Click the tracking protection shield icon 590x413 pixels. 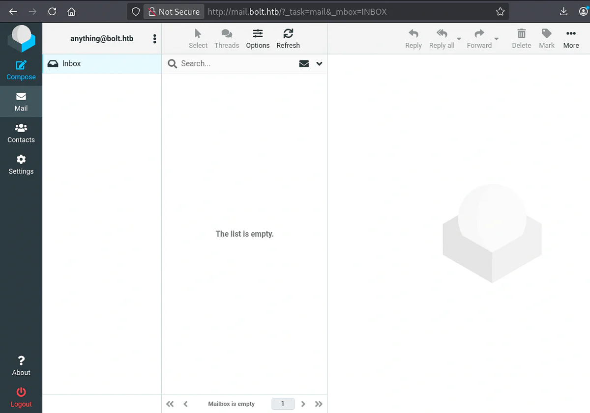136,11
